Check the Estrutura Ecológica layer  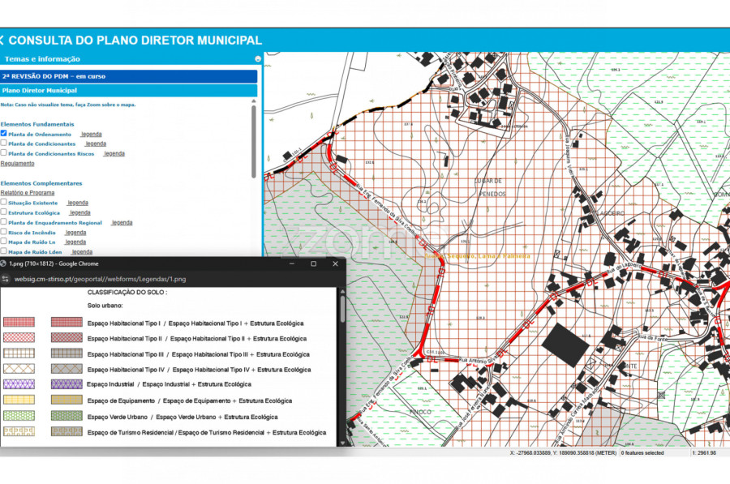pyautogui.click(x=4, y=212)
